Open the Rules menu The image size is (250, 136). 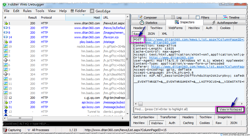[x=27, y=11]
